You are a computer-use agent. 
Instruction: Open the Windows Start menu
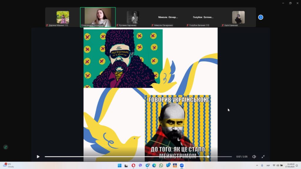(119, 165)
